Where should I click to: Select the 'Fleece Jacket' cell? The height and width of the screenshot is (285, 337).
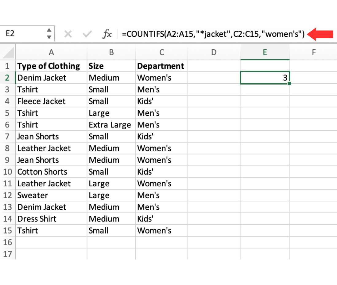coord(51,101)
